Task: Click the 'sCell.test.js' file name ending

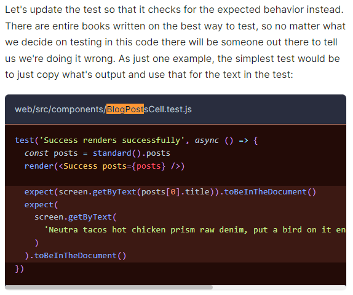Action: click(x=168, y=109)
